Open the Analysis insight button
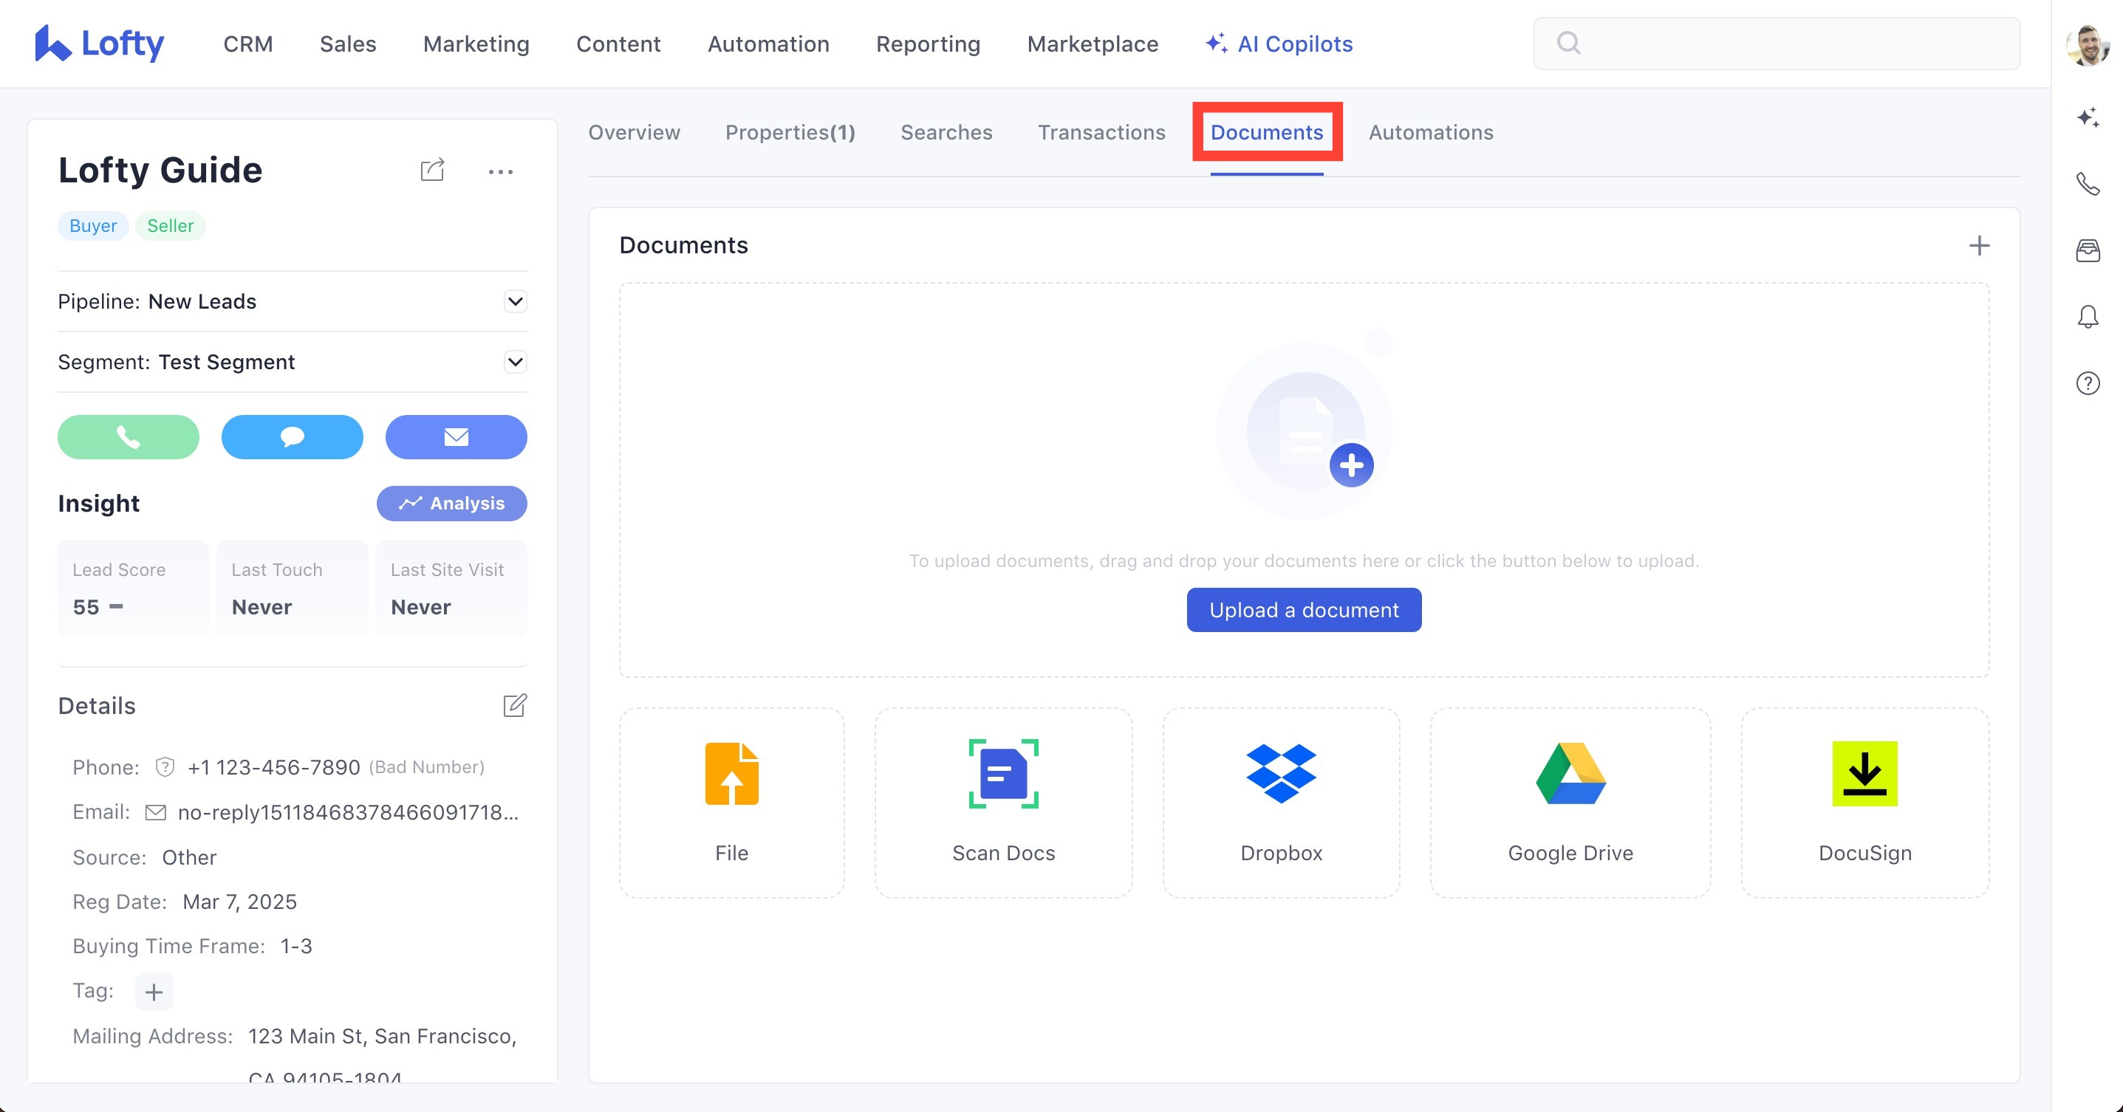The height and width of the screenshot is (1112, 2123). point(451,504)
